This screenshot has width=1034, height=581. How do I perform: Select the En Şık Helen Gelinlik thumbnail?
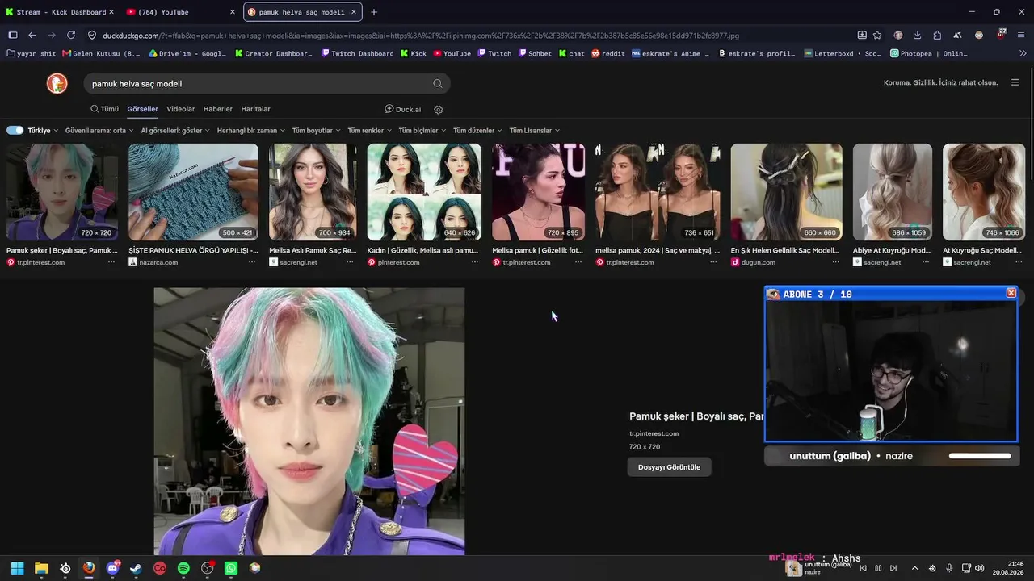(x=786, y=192)
